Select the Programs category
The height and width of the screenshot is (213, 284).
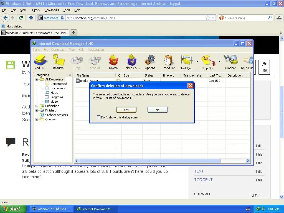tap(57, 97)
